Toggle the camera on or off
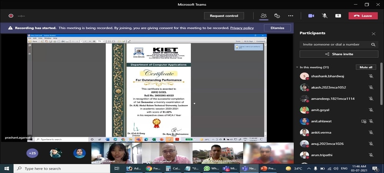This screenshot has height=173, width=384. [x=311, y=16]
